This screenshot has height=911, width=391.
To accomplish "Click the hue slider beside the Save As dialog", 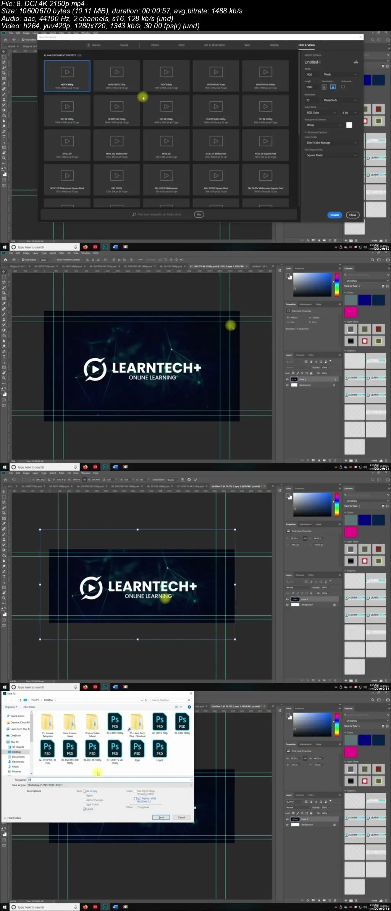I will pos(337,724).
